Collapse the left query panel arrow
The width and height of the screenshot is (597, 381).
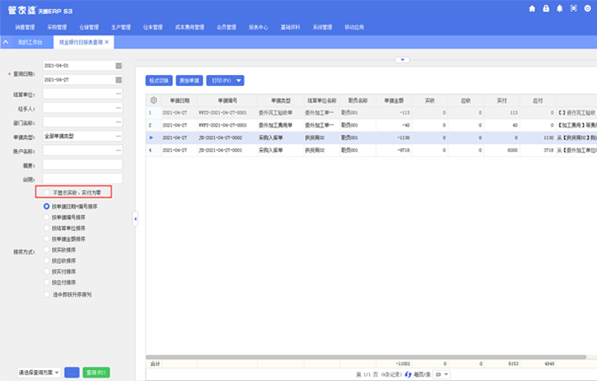pyautogui.click(x=136, y=219)
